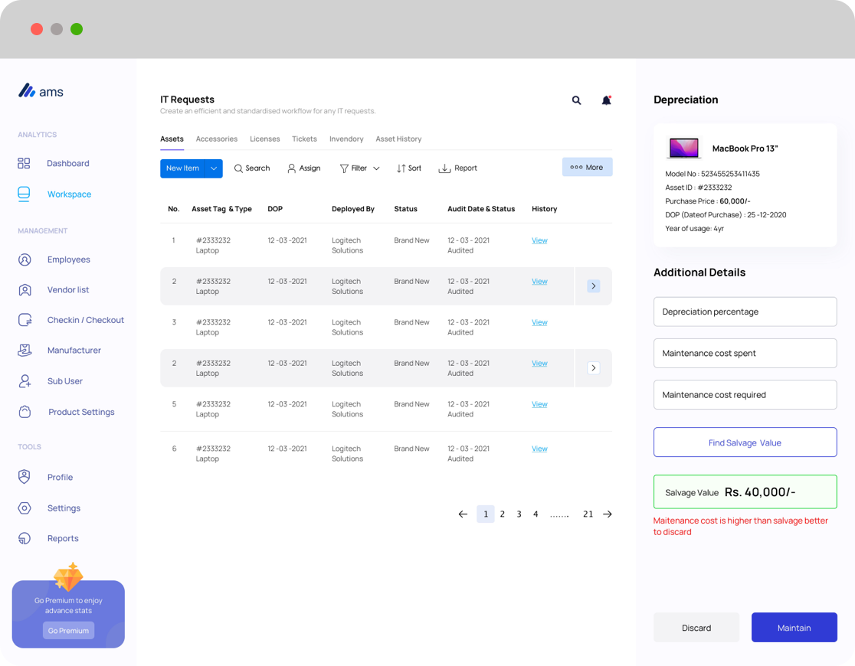
Task: Open Manufacturer section in sidebar
Action: (74, 350)
